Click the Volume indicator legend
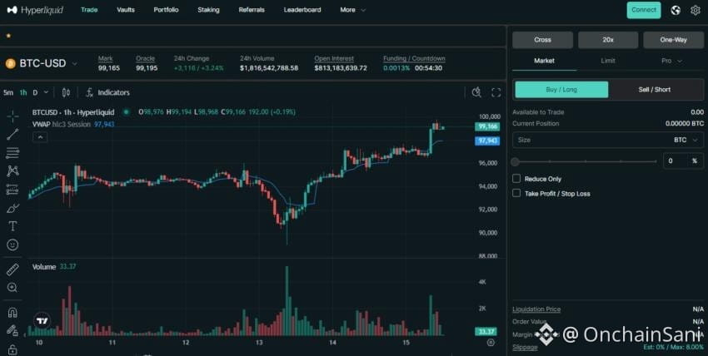 [x=54, y=267]
